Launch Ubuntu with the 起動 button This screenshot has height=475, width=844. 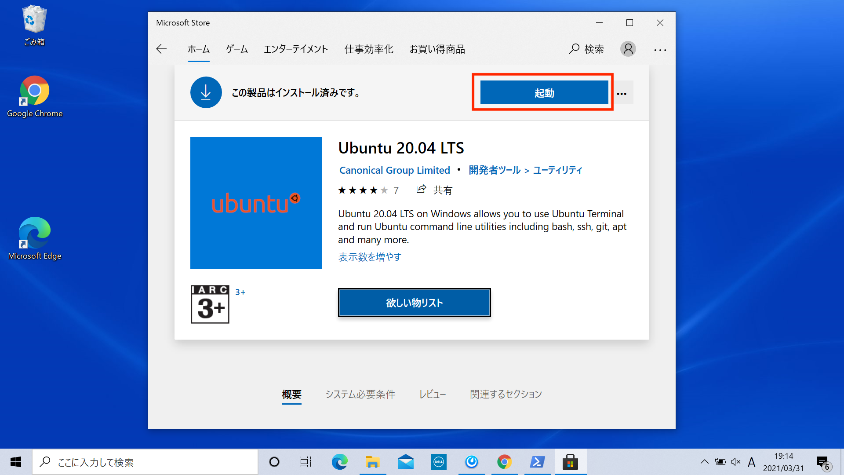click(544, 93)
